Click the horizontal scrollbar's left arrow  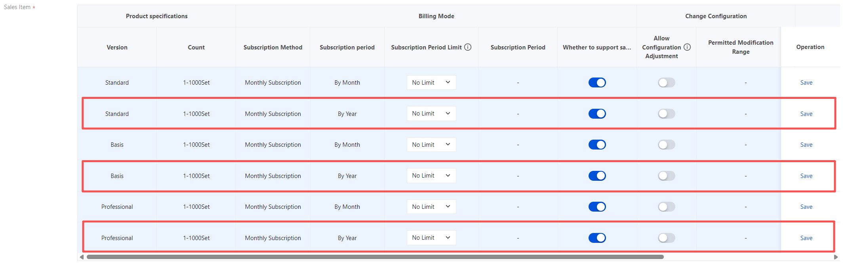point(82,257)
